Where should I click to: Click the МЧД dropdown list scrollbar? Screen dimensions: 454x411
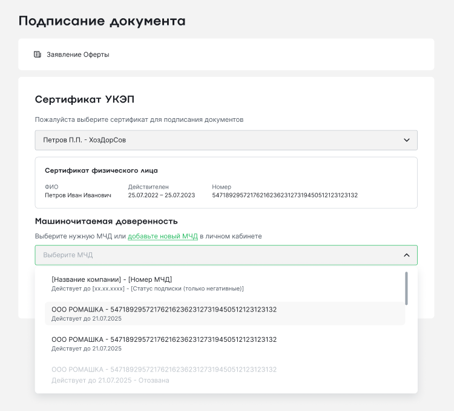point(406,288)
